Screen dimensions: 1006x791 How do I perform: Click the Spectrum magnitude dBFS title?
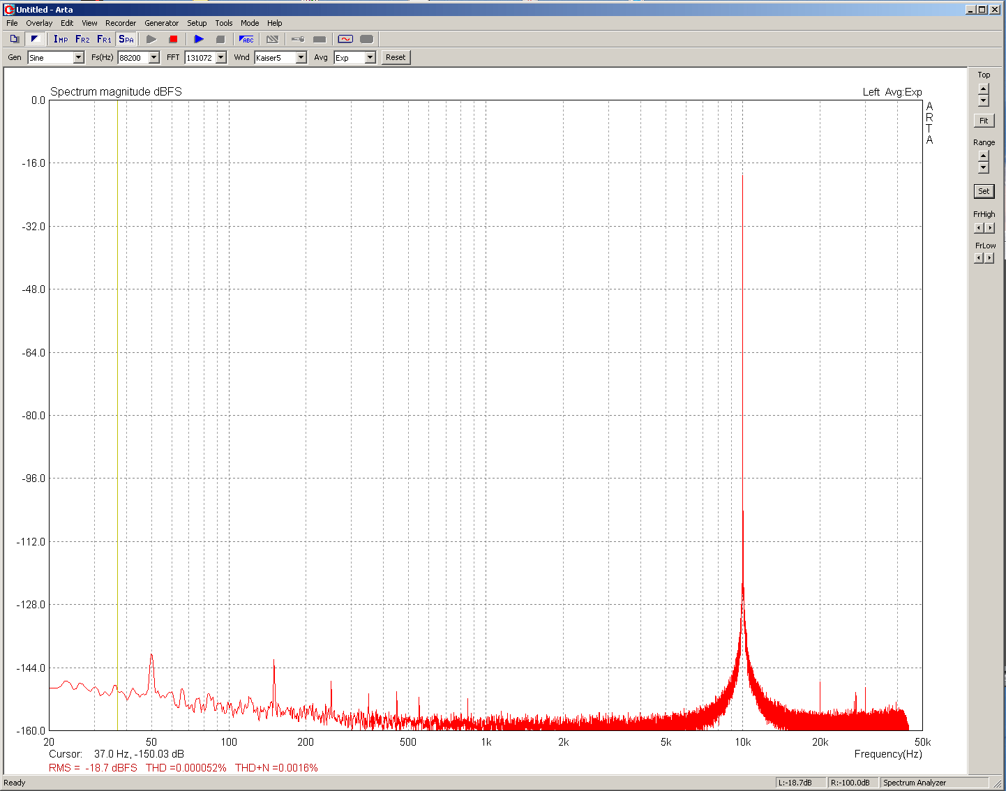click(x=116, y=91)
